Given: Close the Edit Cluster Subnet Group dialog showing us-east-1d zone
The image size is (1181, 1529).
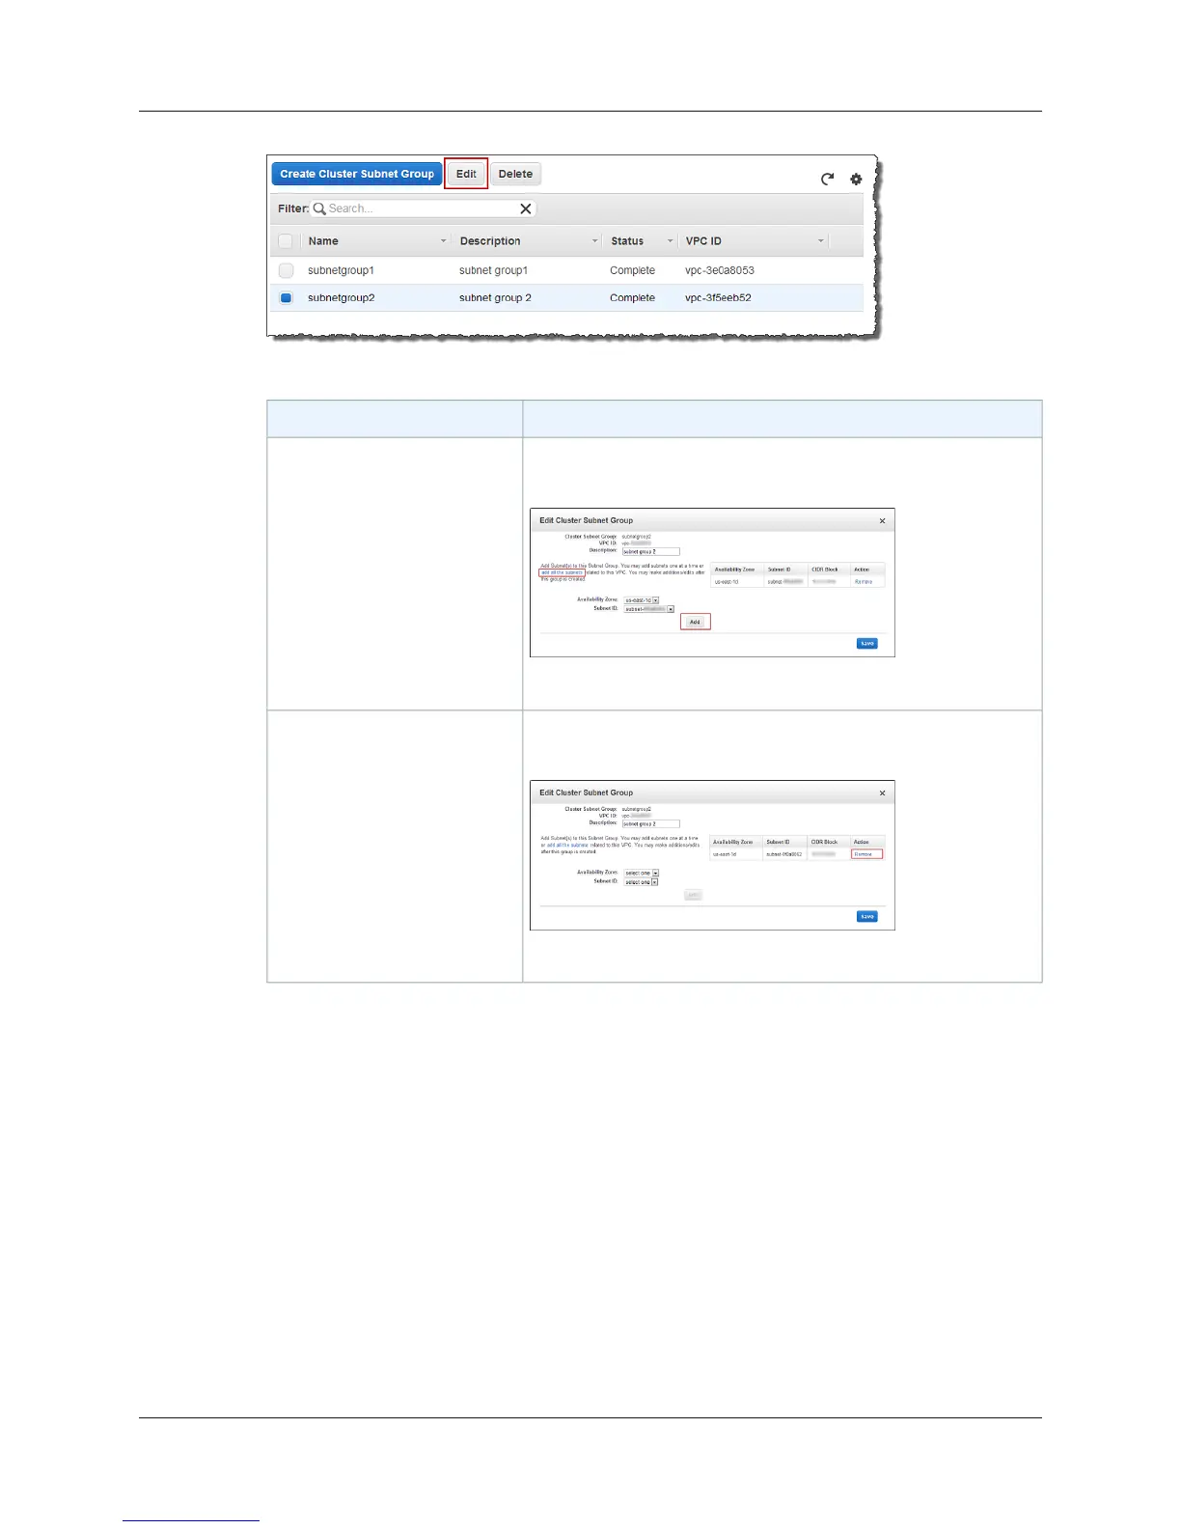Looking at the screenshot, I should pyautogui.click(x=882, y=521).
